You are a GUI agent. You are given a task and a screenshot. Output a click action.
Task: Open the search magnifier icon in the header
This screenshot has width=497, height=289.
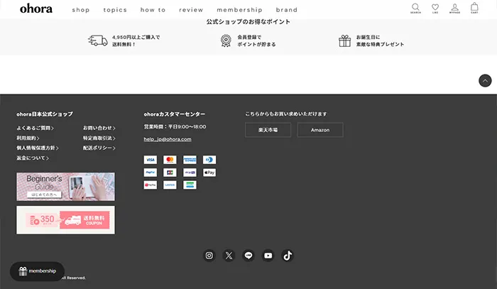coord(415,8)
